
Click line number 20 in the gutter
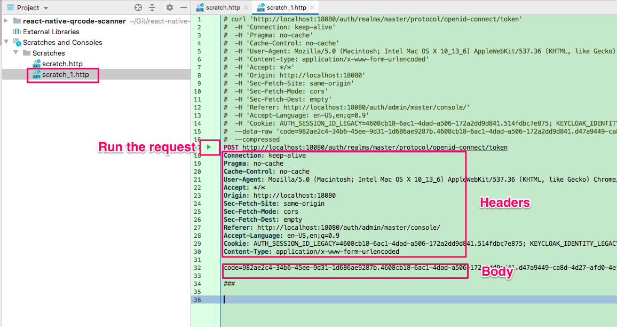(197, 172)
